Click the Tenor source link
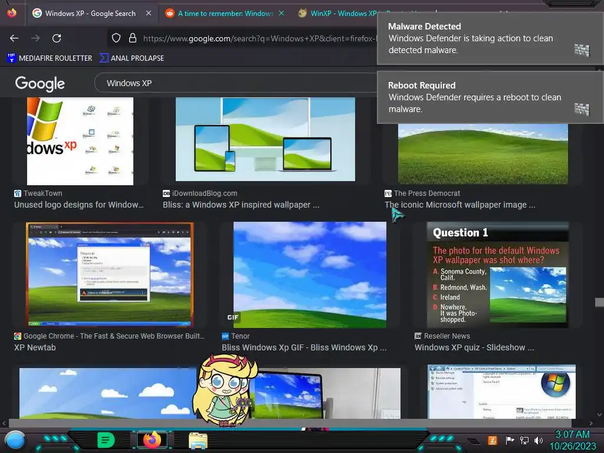Image resolution: width=604 pixels, height=453 pixels. (236, 336)
